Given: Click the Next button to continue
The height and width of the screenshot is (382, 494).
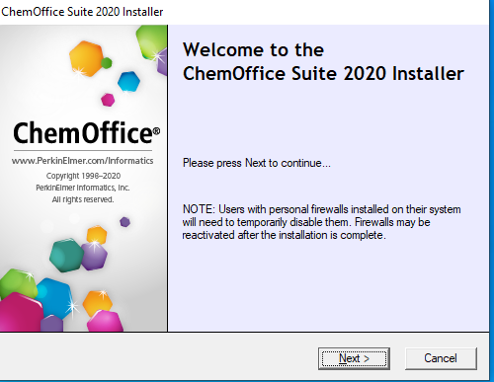Looking at the screenshot, I should [354, 358].
